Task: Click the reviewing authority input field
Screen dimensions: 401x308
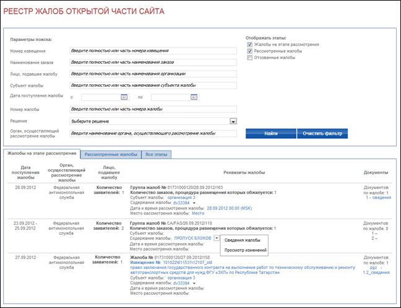Action: point(153,133)
